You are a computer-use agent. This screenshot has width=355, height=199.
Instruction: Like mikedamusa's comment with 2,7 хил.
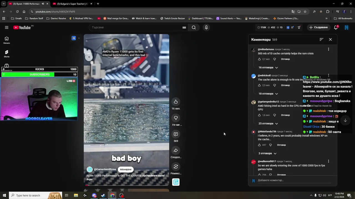(259, 59)
